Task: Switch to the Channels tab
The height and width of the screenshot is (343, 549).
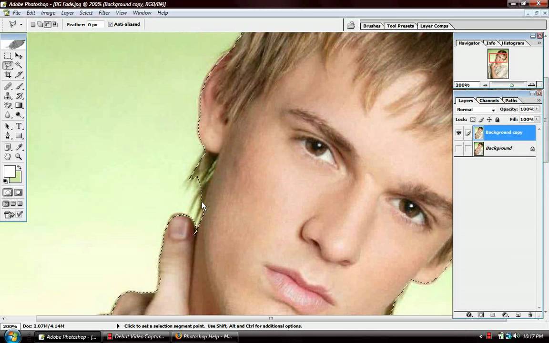Action: point(488,101)
